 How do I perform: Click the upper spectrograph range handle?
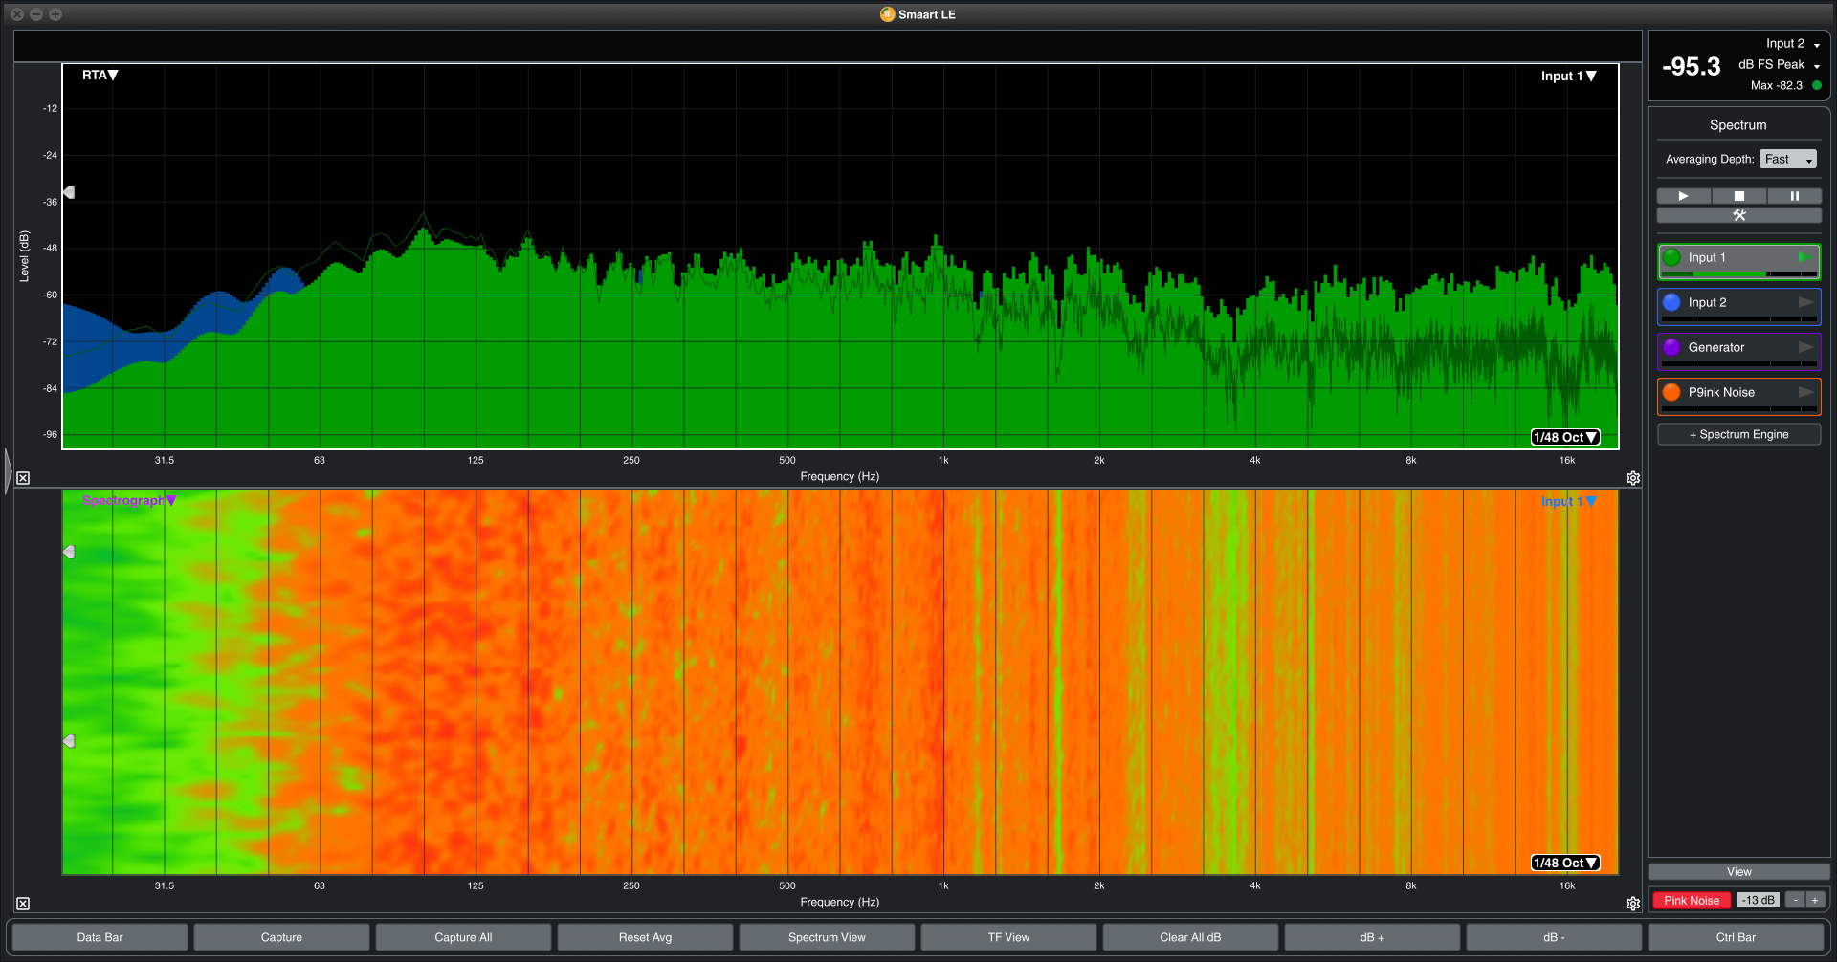pyautogui.click(x=69, y=552)
